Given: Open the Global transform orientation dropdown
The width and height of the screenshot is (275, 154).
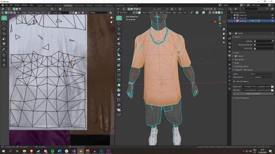Looking at the screenshot, I should 159,9.
